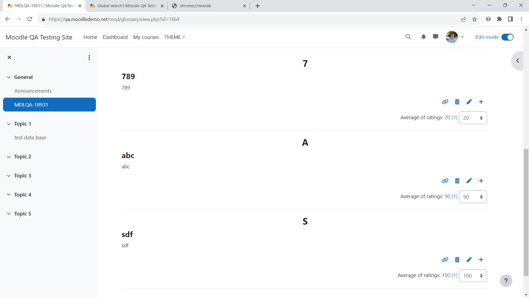Switch to the Global search tab
529x298 pixels.
click(x=127, y=6)
